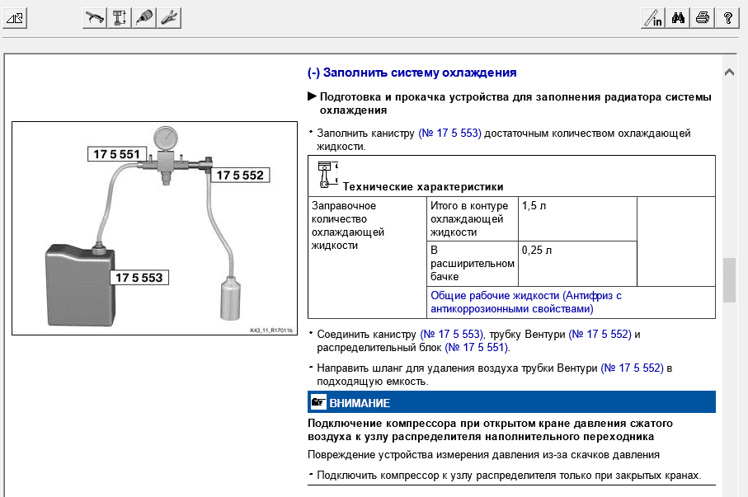Screen dimensions: 748x497
Task: Click the triangle exit icon at top left
Action: tap(16, 17)
